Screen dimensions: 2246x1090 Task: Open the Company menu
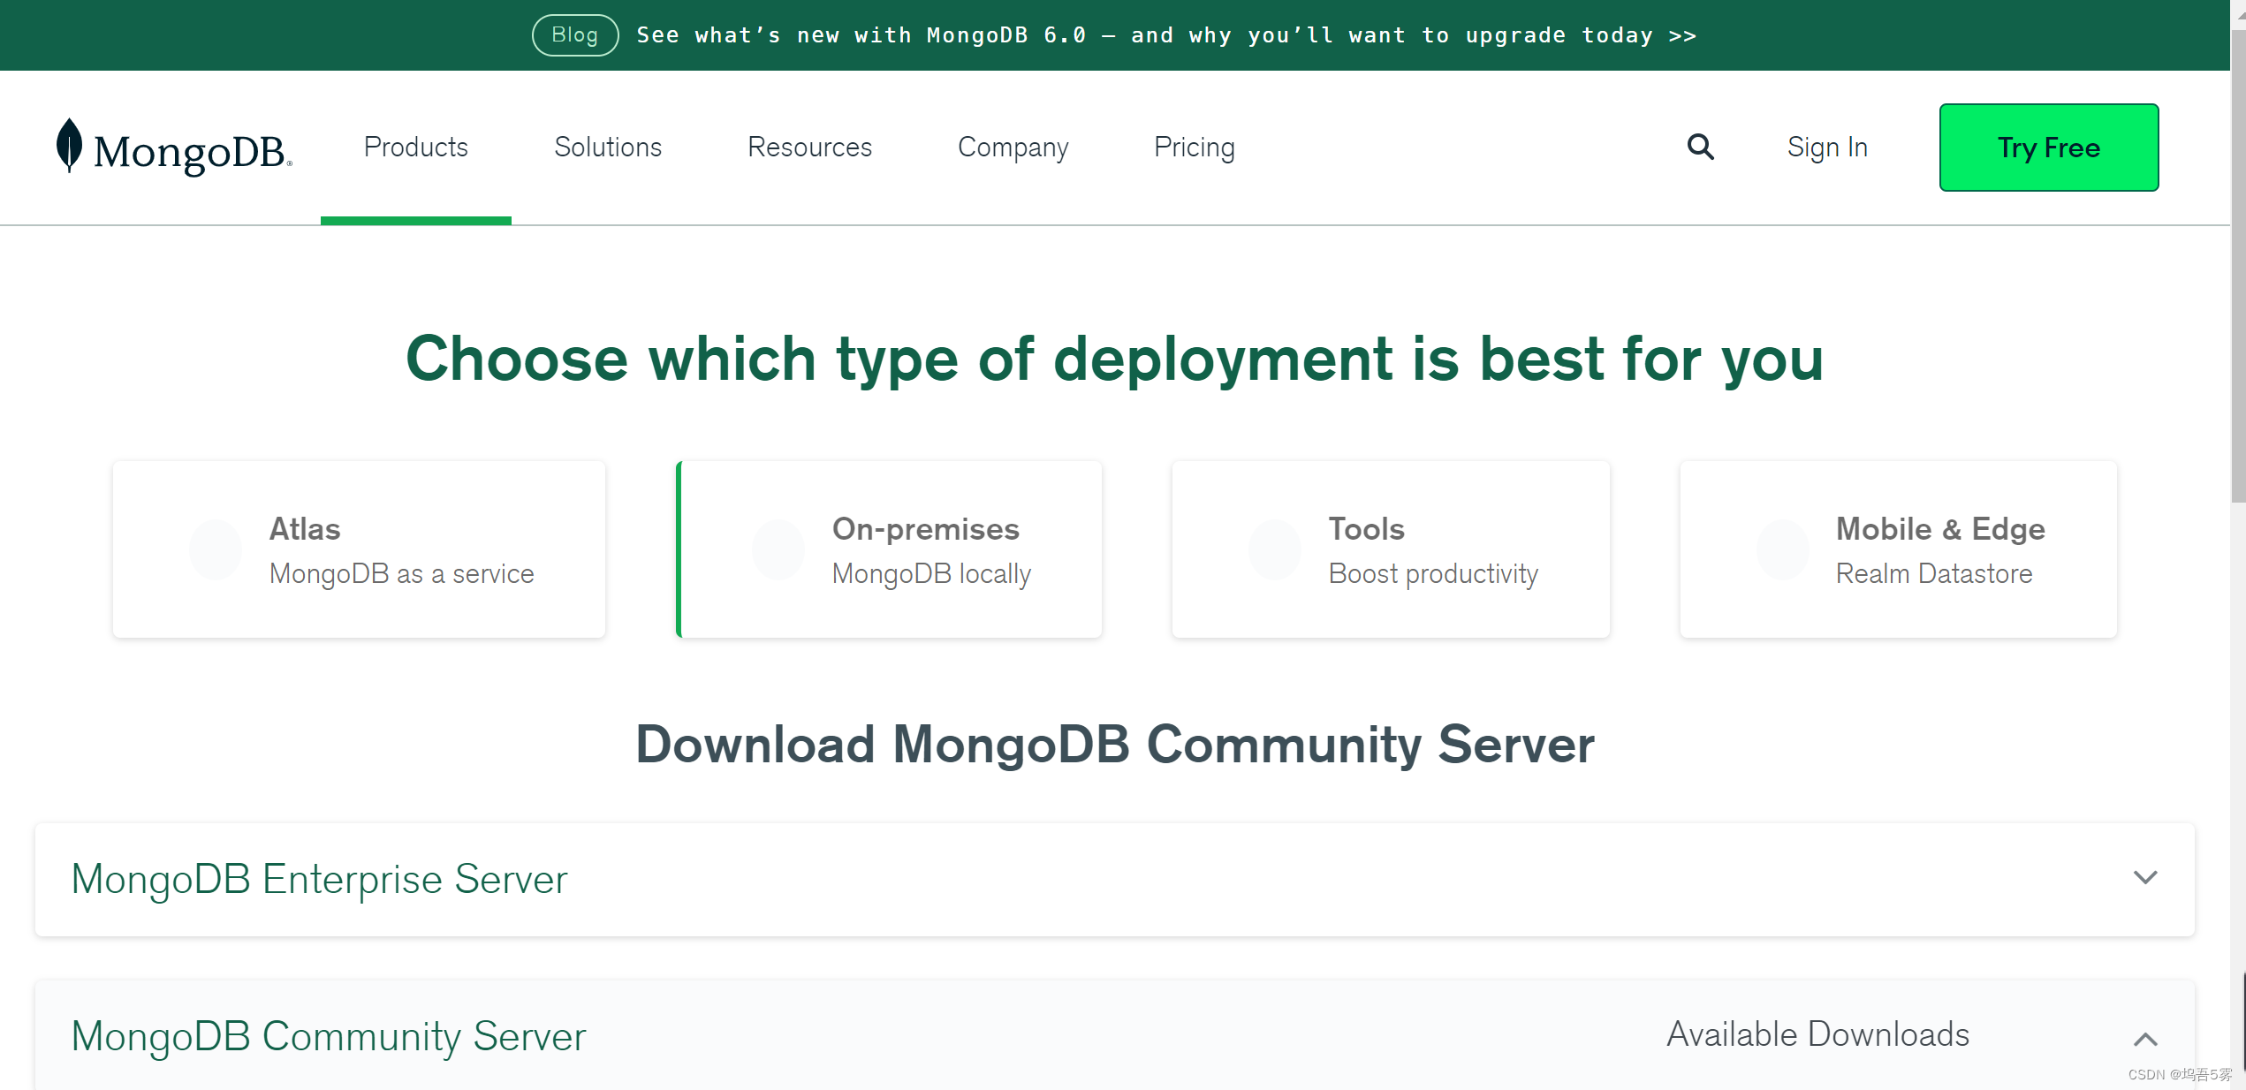[x=1013, y=147]
